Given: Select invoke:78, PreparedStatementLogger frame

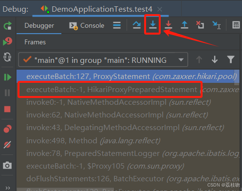Looking at the screenshot, I should coord(128,153).
